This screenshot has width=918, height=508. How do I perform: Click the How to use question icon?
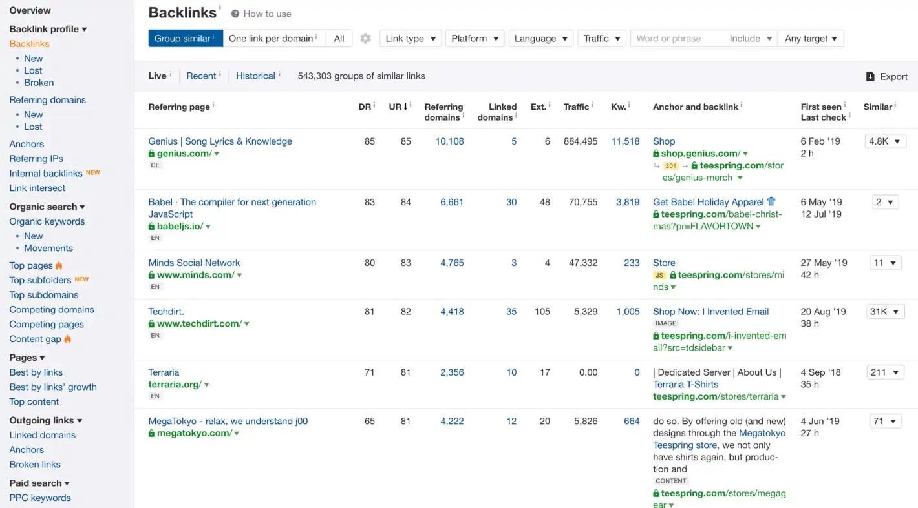(x=235, y=14)
